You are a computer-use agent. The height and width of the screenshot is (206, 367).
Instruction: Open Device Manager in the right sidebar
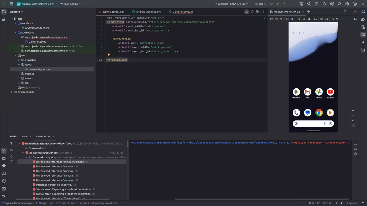coord(363,27)
